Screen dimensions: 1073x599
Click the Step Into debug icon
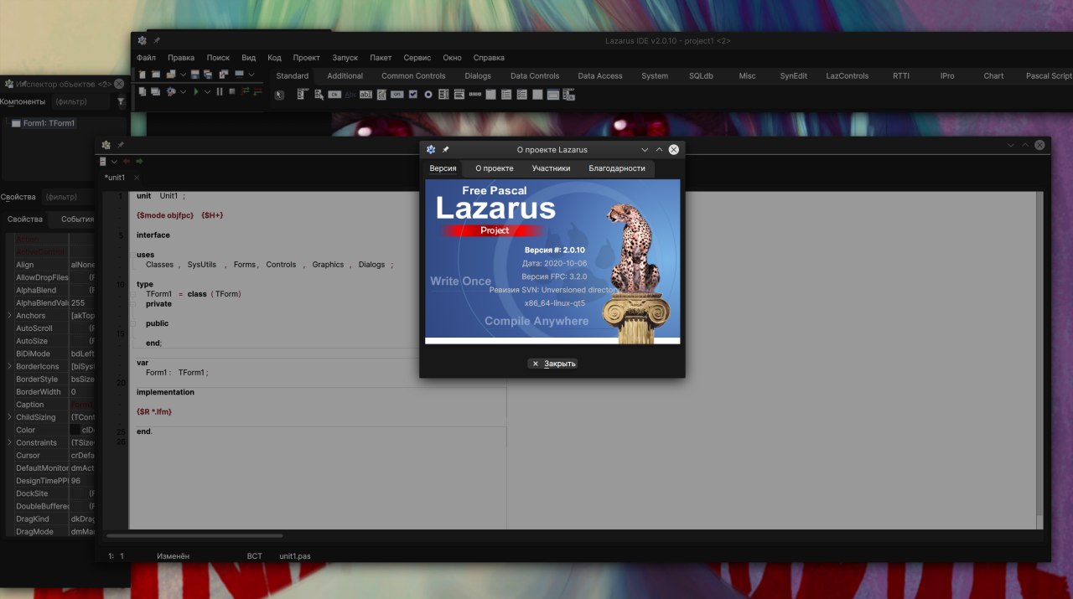click(245, 91)
